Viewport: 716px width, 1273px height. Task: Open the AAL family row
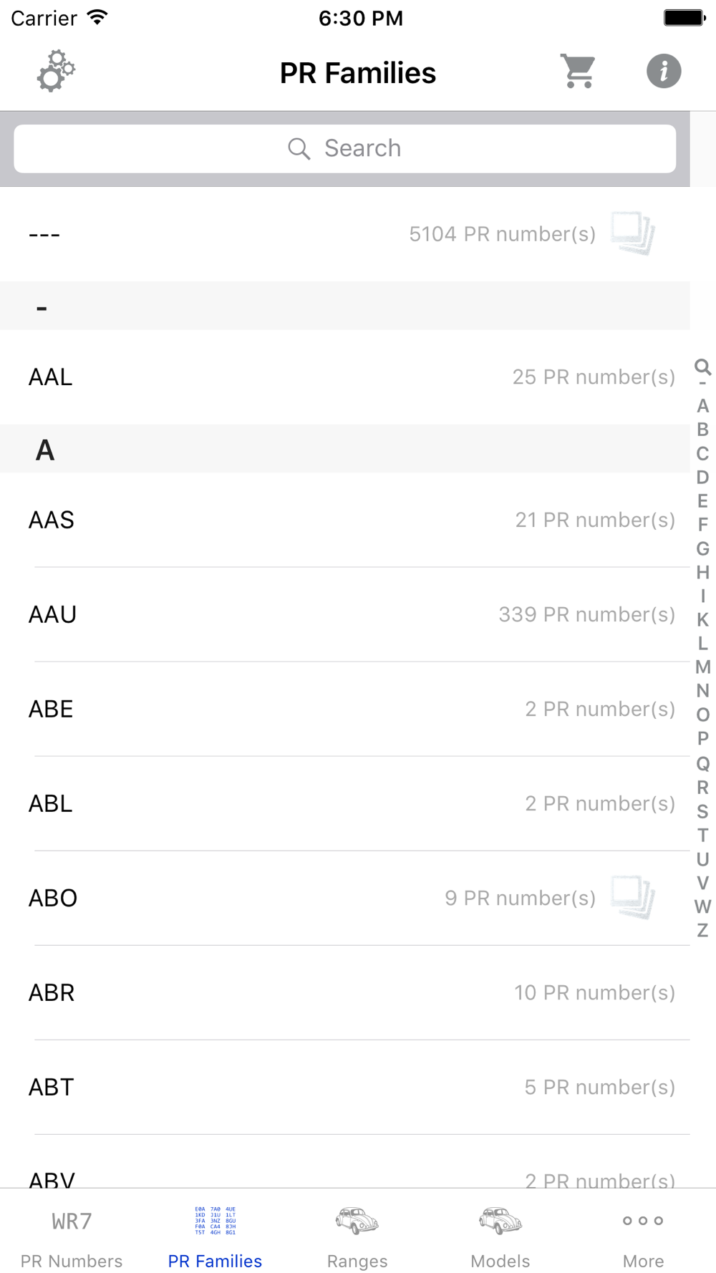point(345,377)
